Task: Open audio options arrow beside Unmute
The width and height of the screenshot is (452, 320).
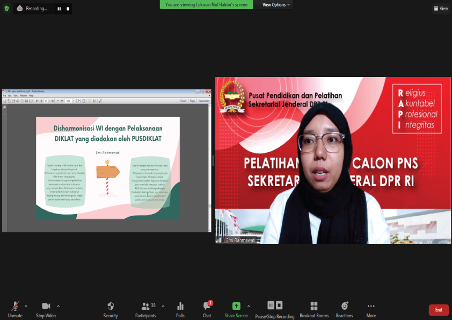Action: [x=26, y=306]
